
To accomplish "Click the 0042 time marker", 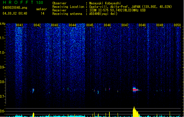I will (x=37, y=25).
